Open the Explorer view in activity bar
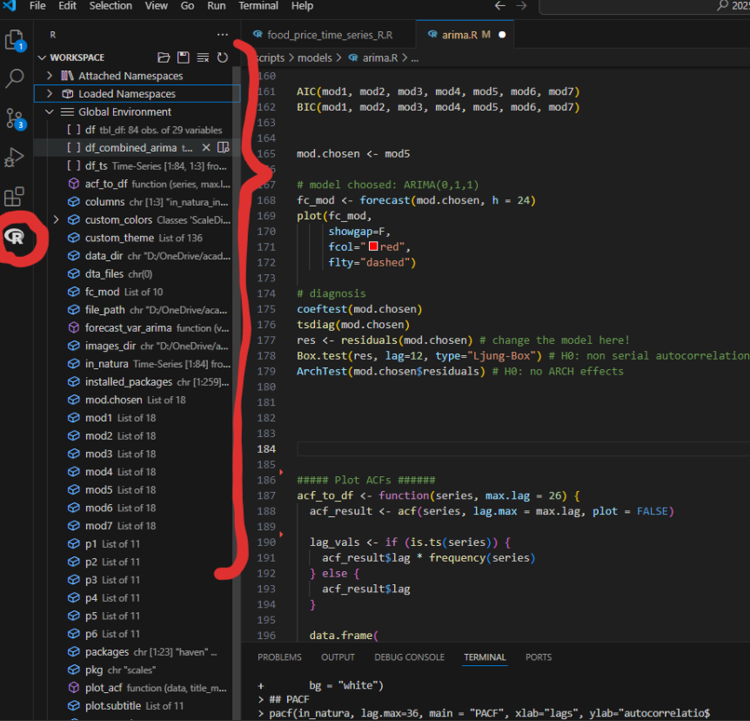 [14, 40]
